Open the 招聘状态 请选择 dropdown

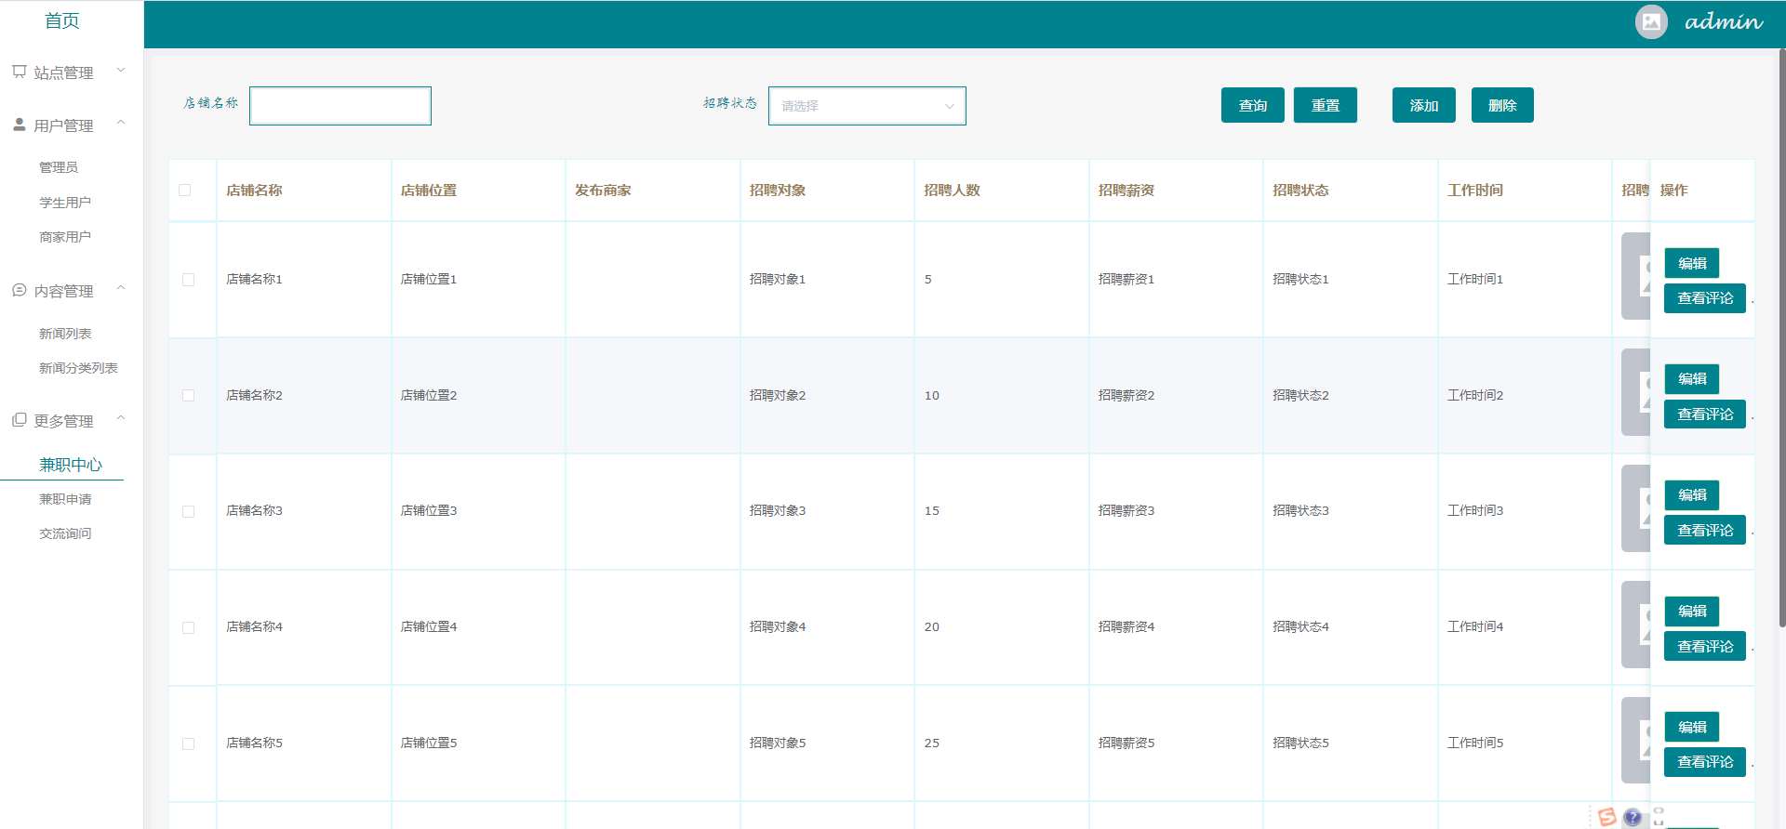click(x=867, y=106)
